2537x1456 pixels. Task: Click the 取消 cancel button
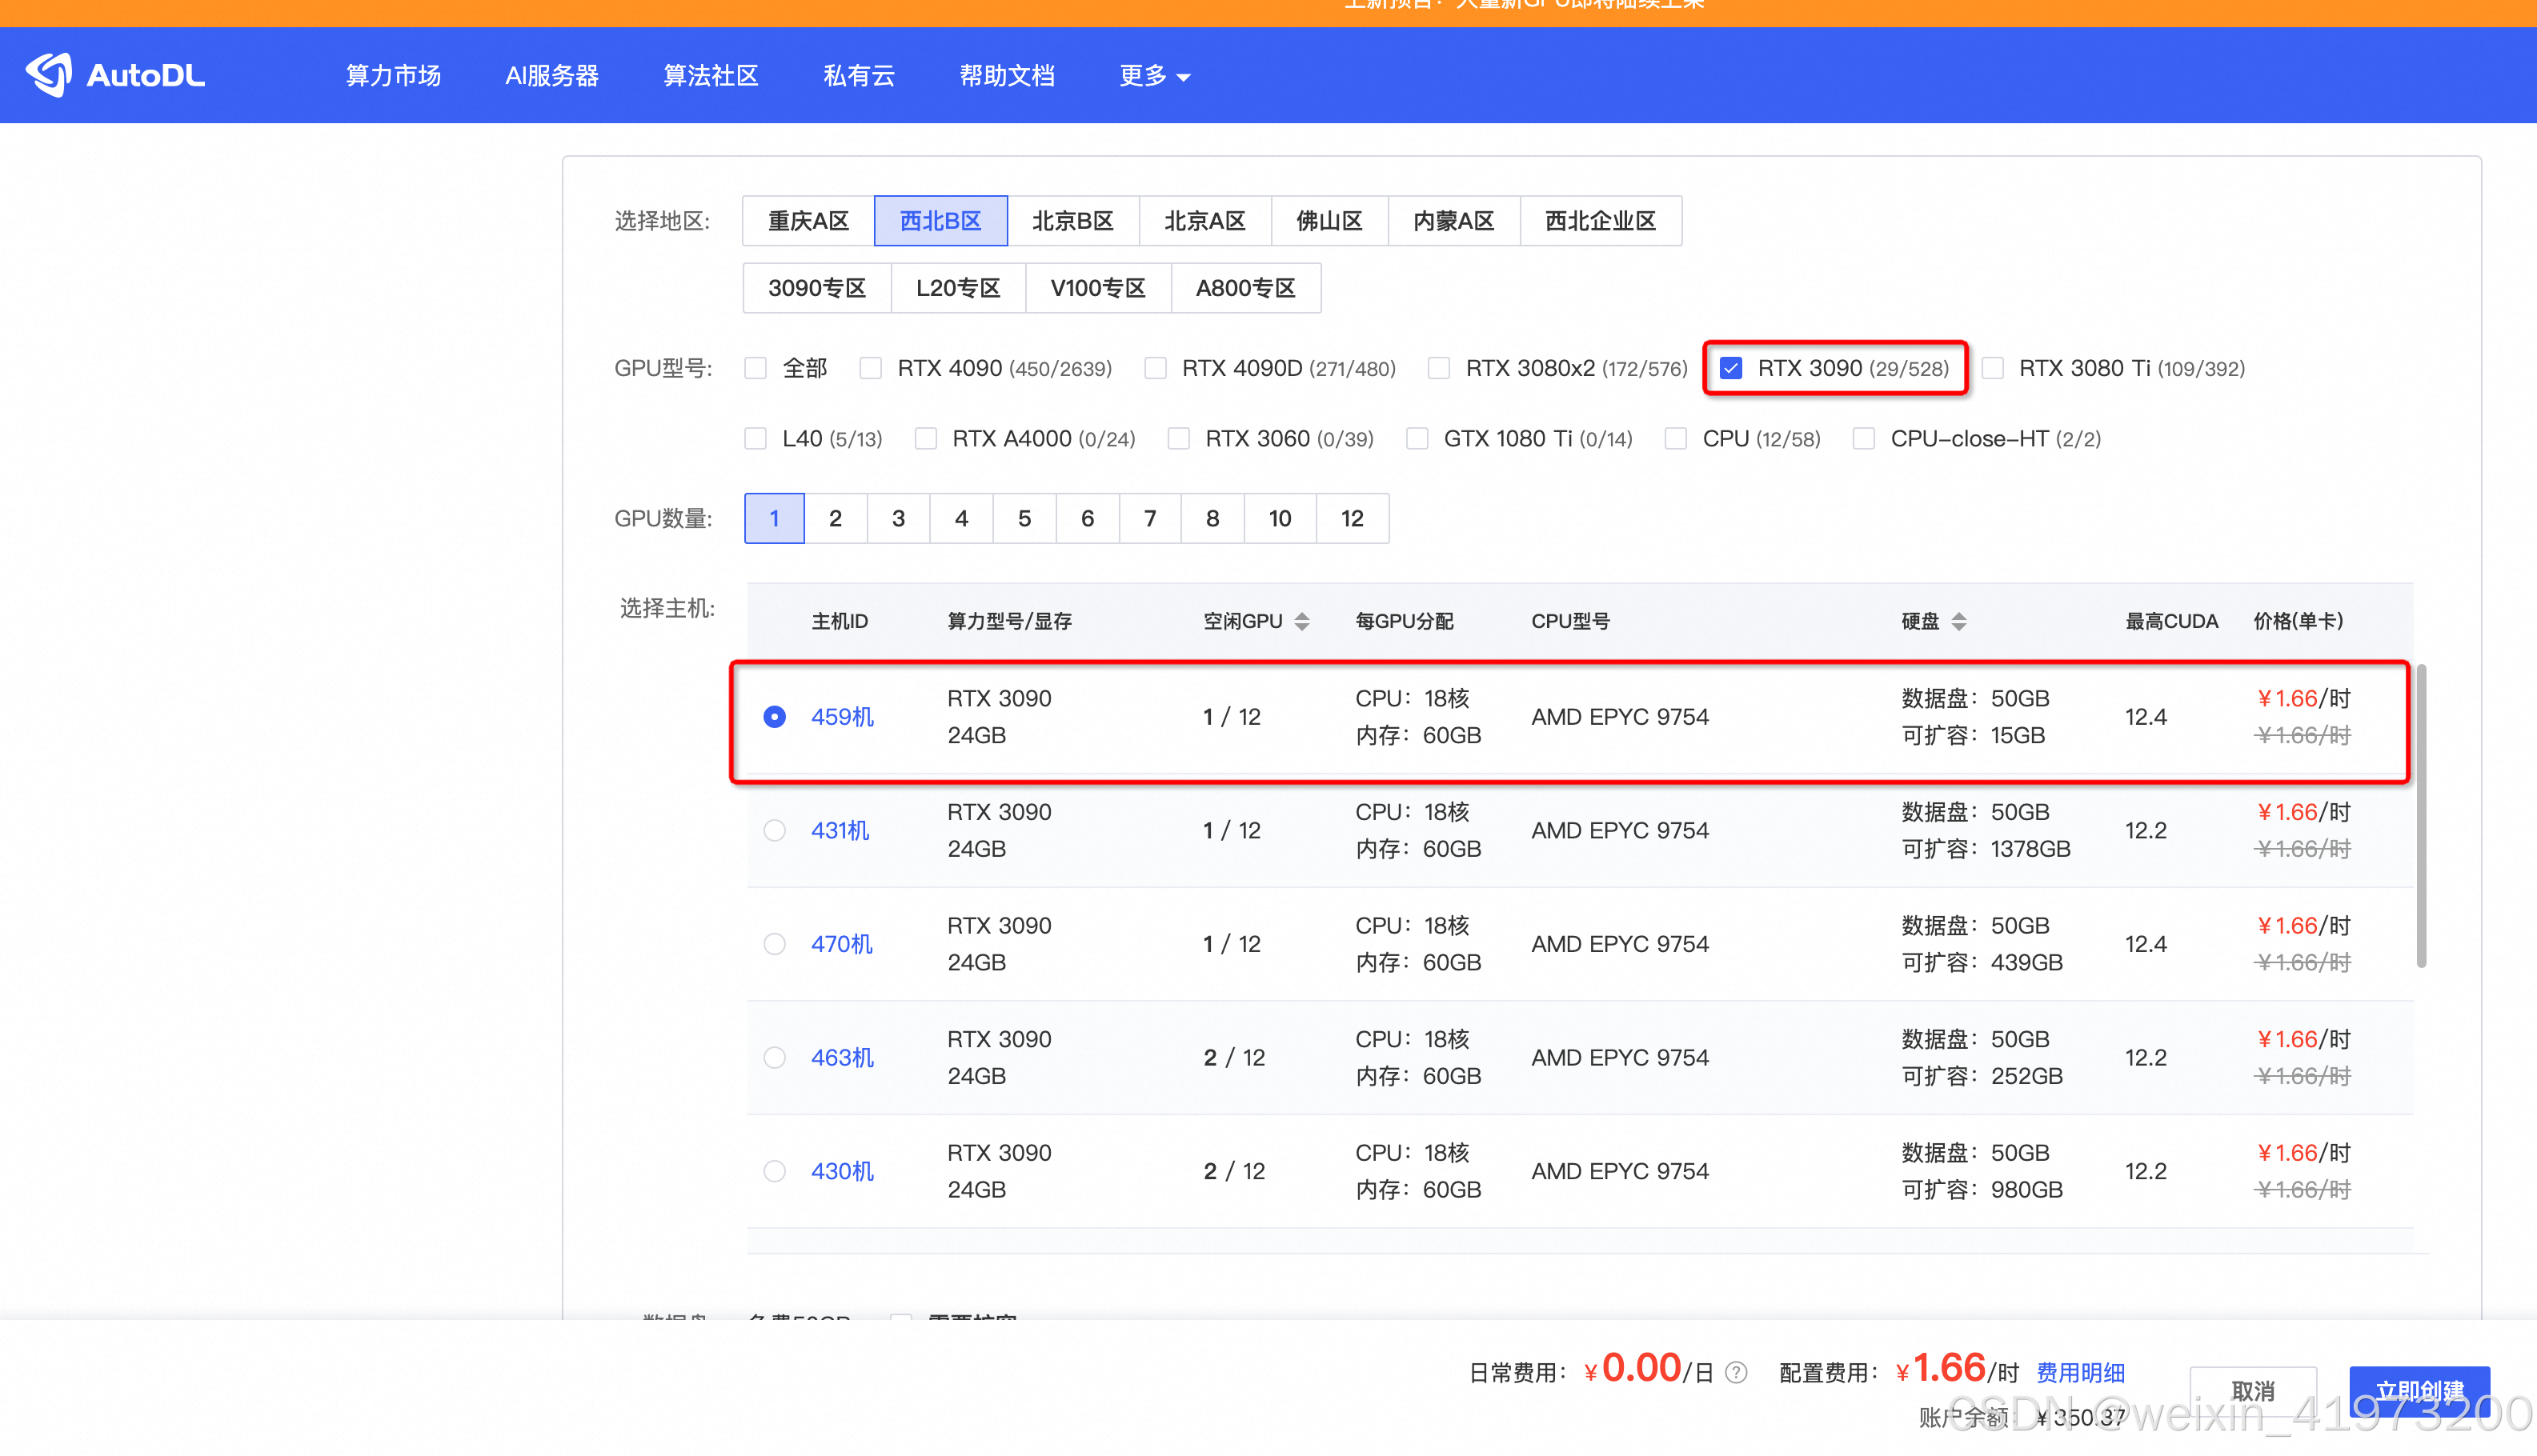point(2254,1391)
